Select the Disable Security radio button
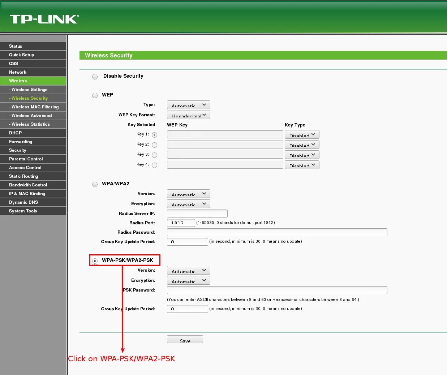This screenshot has height=375, width=447. coord(95,77)
